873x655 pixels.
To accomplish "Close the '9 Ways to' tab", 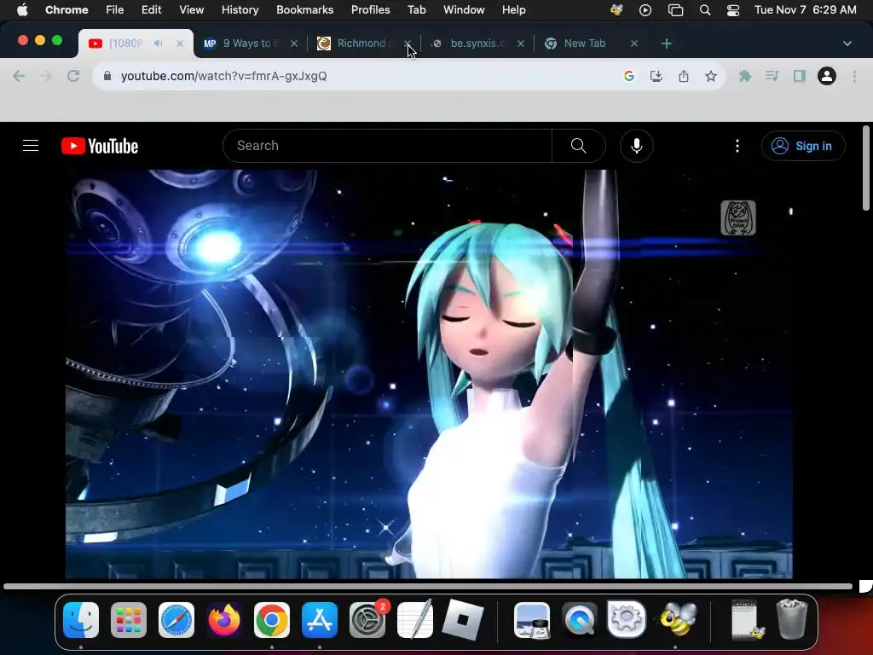I will [294, 43].
